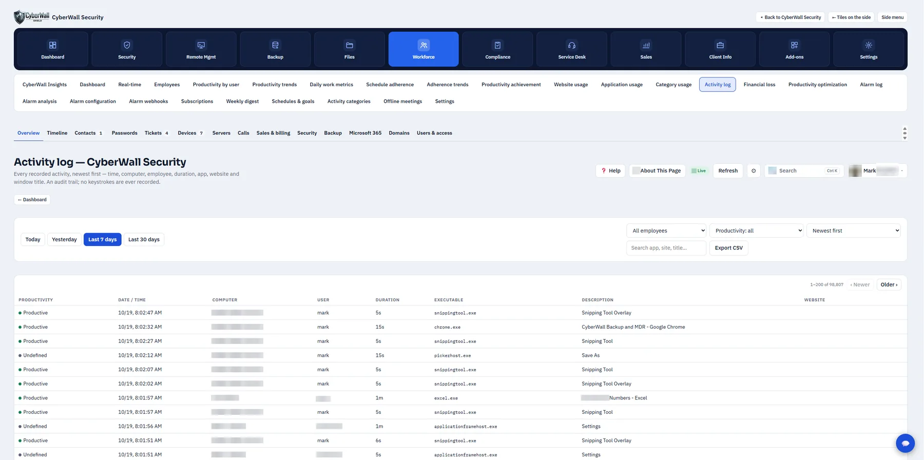This screenshot has width=924, height=460.
Task: Click the Export CSV button
Action: pyautogui.click(x=729, y=248)
